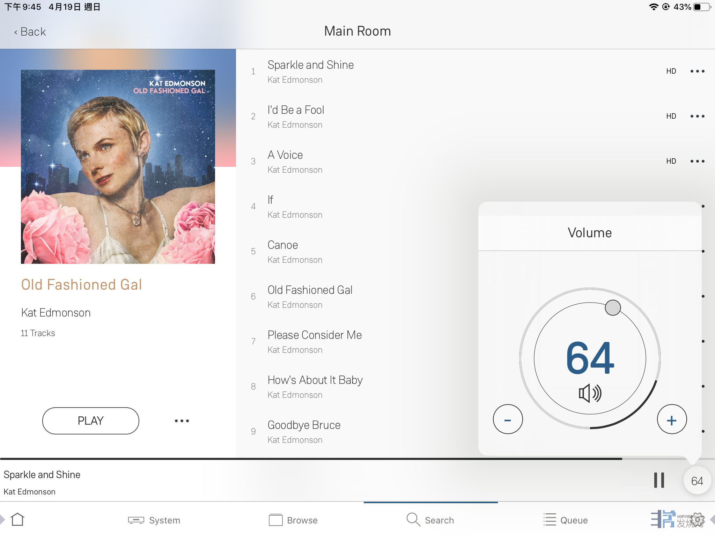Open options for A Voice track
This screenshot has height=536, width=715.
697,161
